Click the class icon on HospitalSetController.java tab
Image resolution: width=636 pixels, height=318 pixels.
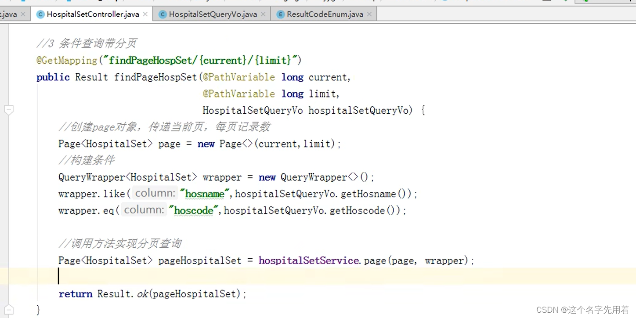(40, 14)
